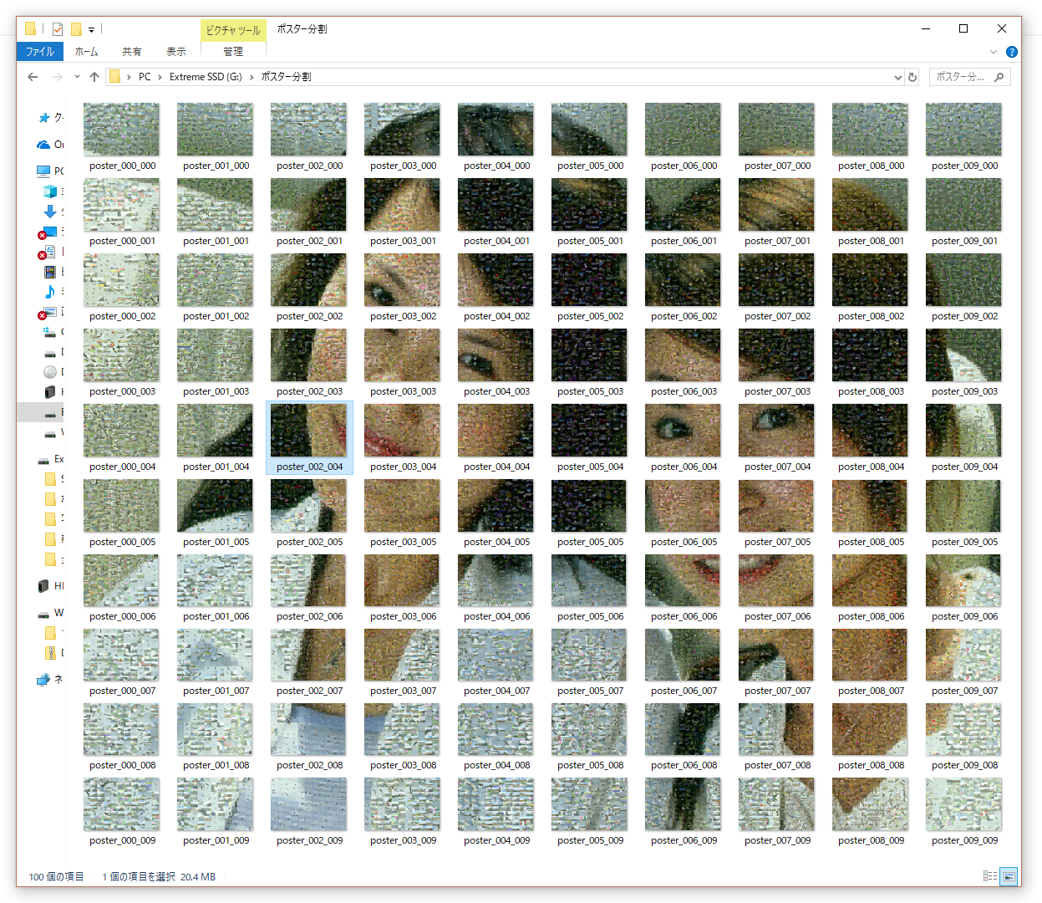This screenshot has width=1042, height=903.
Task: Open the recent locations dropdown arrow
Action: click(x=77, y=77)
